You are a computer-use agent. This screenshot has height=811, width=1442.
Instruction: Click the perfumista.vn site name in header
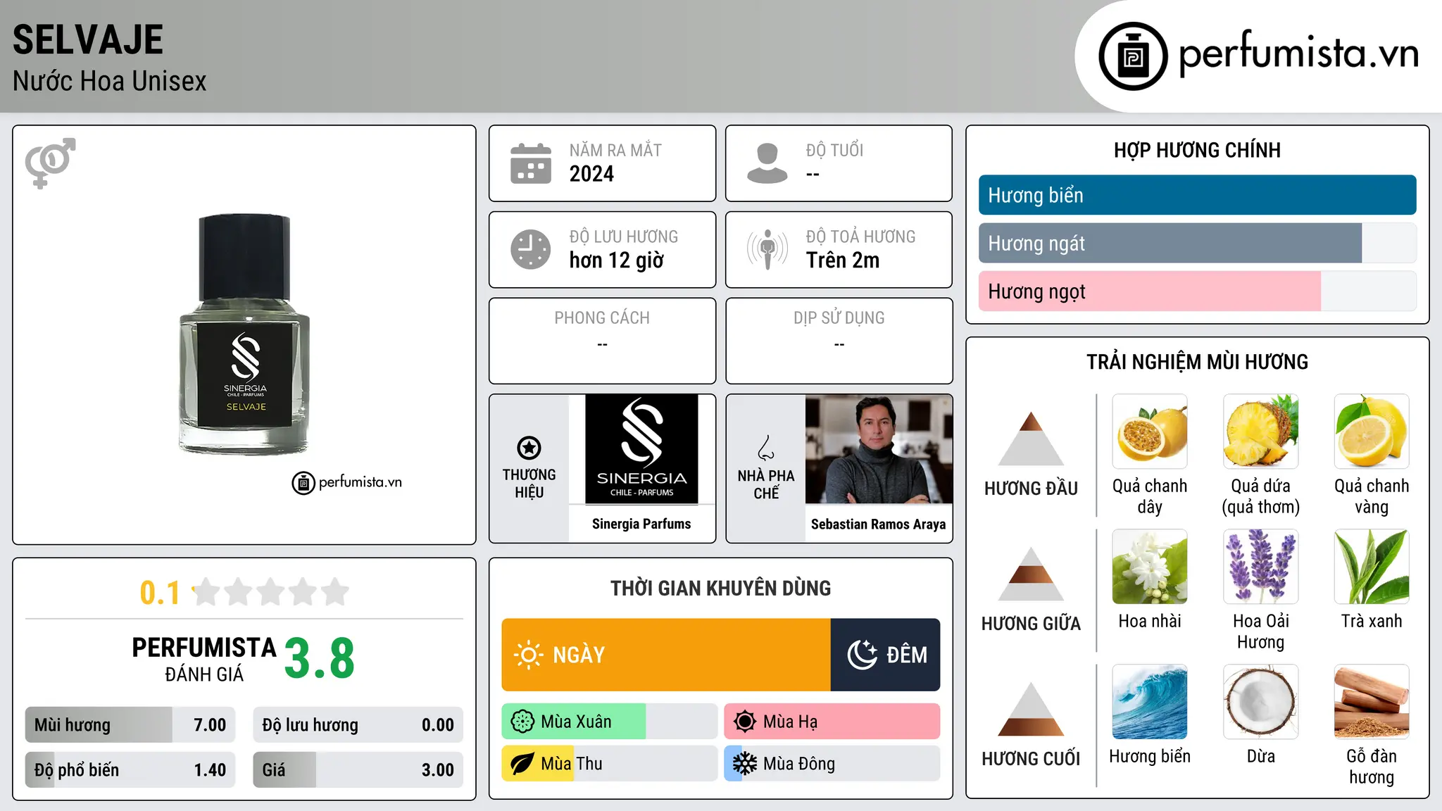coord(1299,55)
